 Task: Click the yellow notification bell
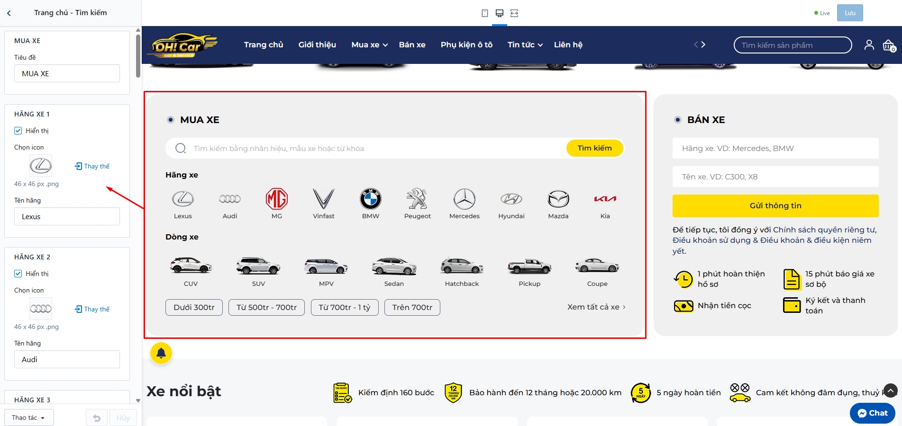click(x=161, y=353)
